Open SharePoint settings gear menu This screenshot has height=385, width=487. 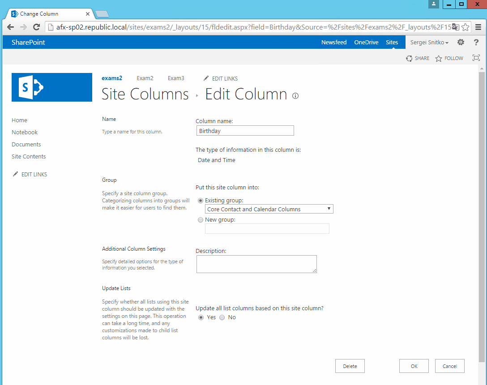pos(461,42)
